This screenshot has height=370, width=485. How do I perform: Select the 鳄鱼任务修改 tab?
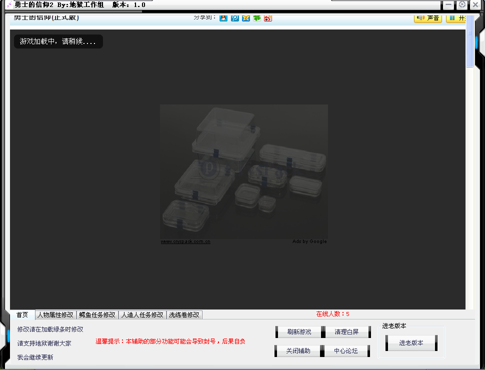(97, 315)
